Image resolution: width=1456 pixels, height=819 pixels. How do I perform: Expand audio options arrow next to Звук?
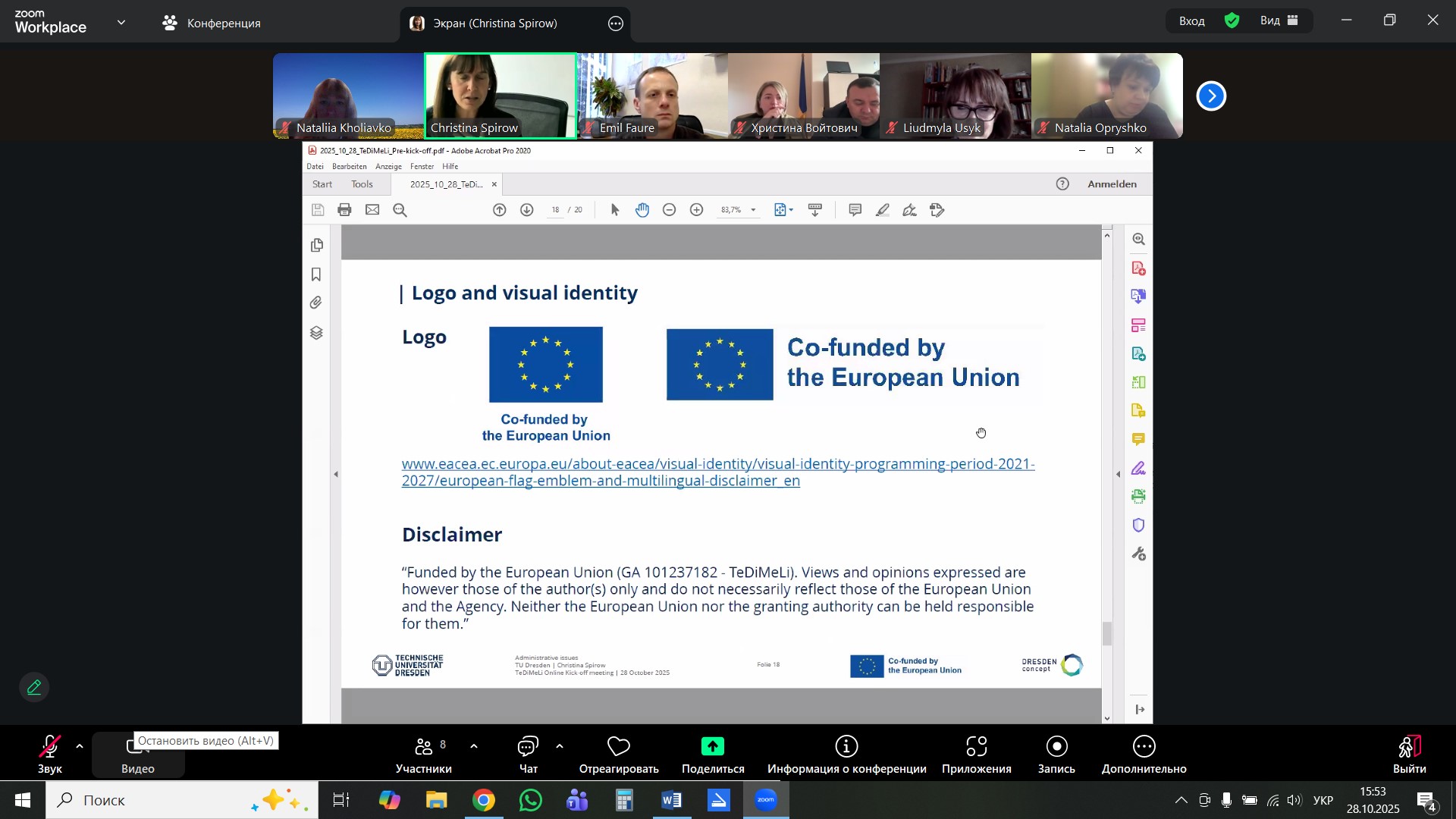coord(80,747)
